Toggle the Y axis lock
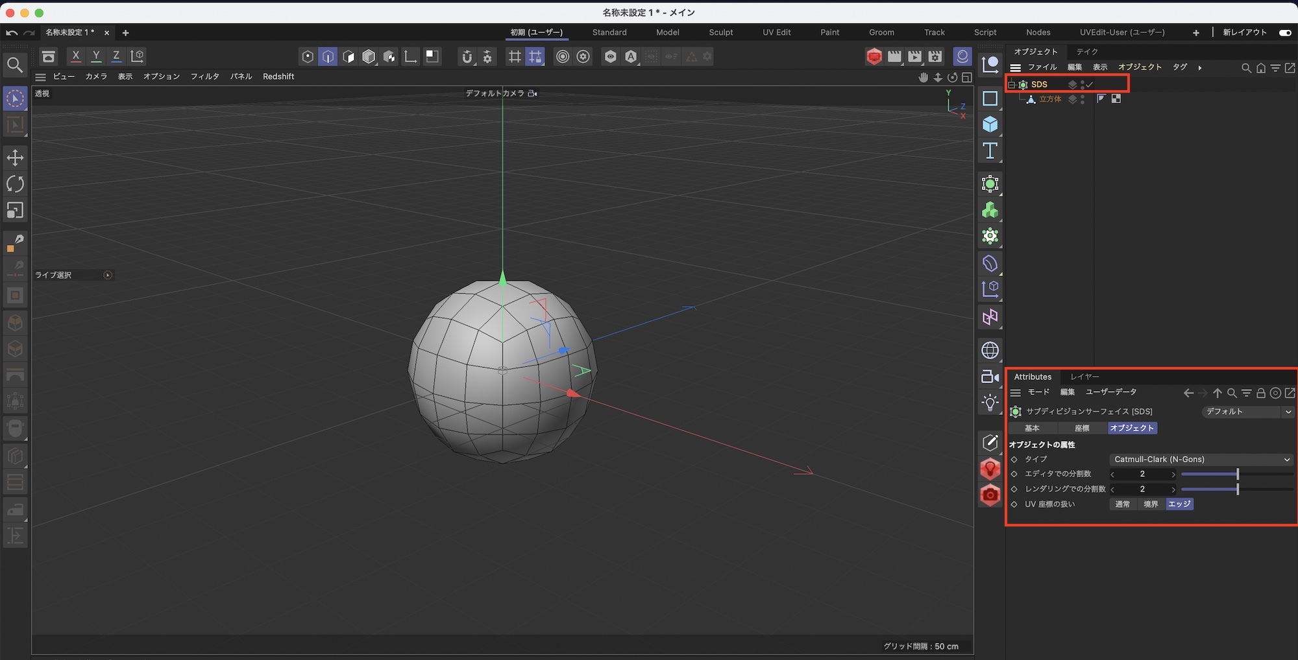The height and width of the screenshot is (660, 1298). [x=96, y=56]
